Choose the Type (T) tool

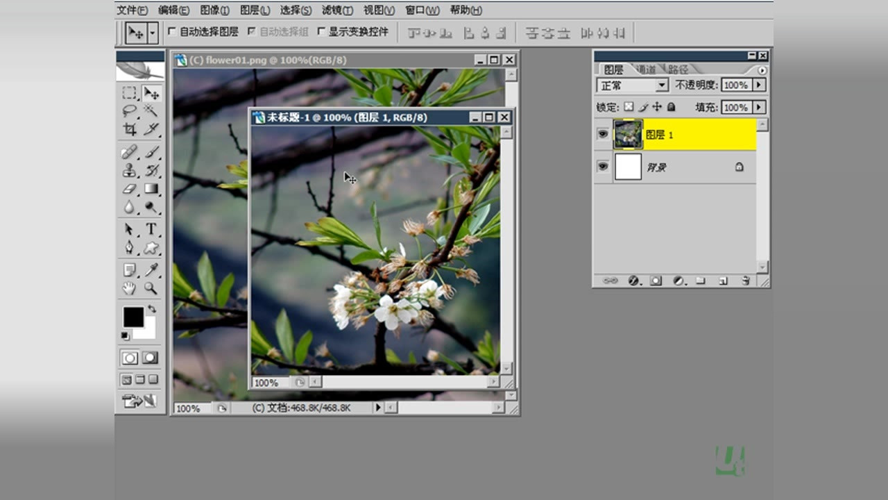click(151, 229)
